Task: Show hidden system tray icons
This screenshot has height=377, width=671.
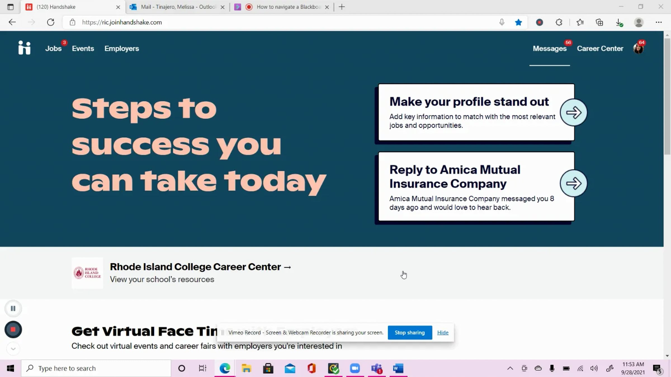Action: coord(510,369)
